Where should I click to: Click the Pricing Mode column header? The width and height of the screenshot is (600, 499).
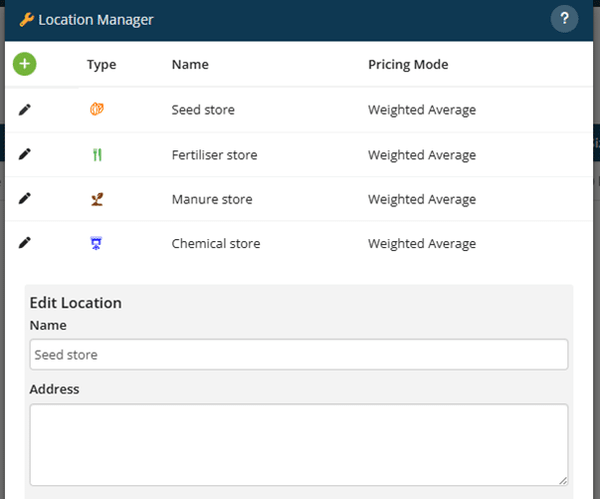pos(408,65)
